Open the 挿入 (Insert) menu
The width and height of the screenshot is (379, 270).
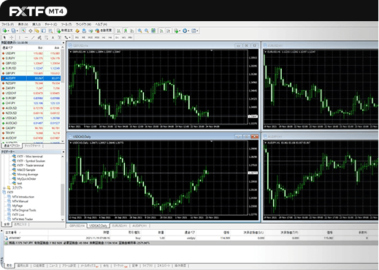coord(37,24)
